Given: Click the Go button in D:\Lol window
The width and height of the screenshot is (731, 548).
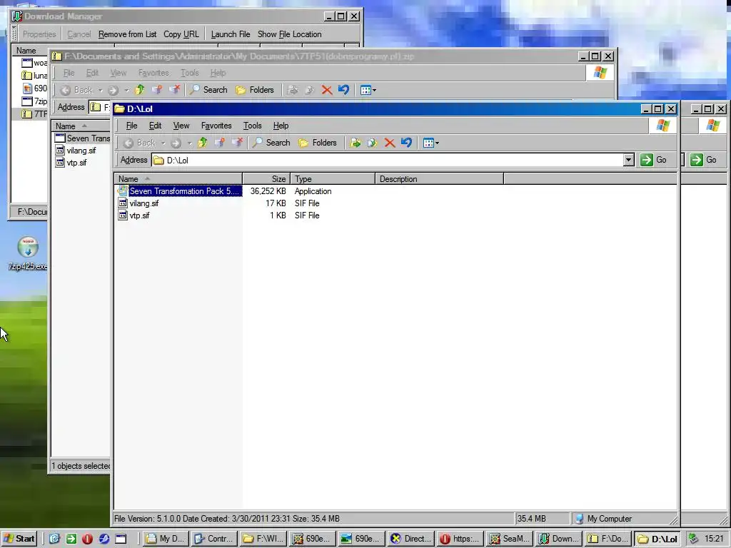Looking at the screenshot, I should click(653, 160).
